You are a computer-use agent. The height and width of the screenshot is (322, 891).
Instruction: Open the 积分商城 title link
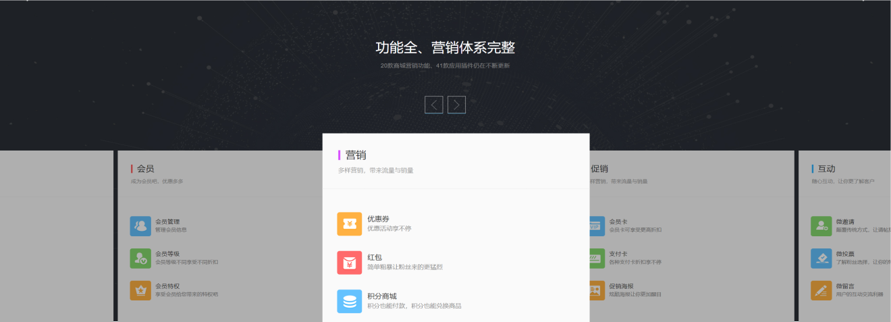382,296
